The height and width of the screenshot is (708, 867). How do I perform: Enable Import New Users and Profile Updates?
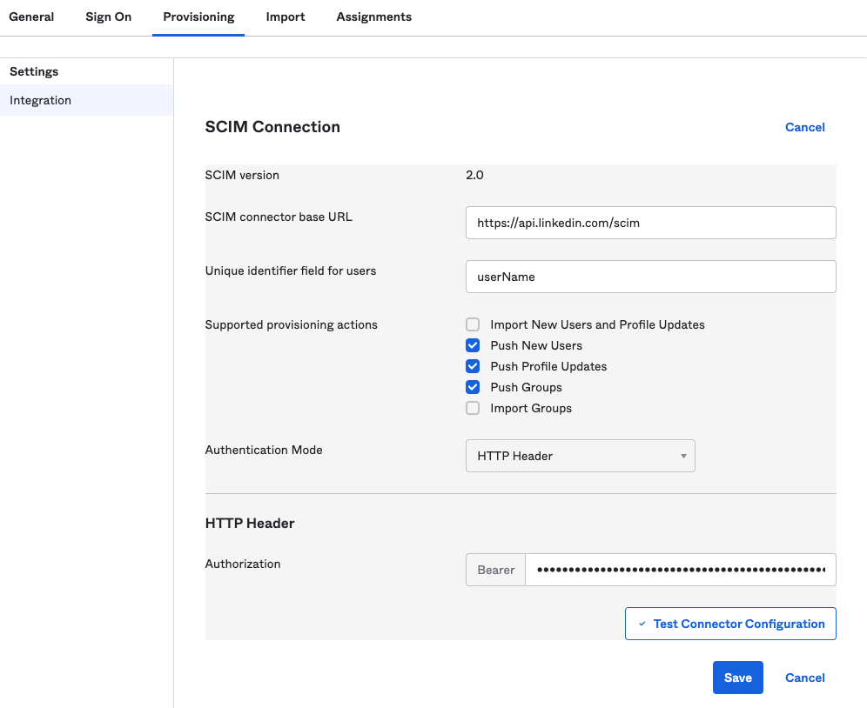472,324
